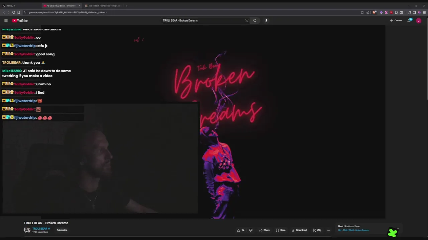Click SaltyGoblin's 'i lied' message
This screenshot has width=428, height=240.
tap(40, 92)
